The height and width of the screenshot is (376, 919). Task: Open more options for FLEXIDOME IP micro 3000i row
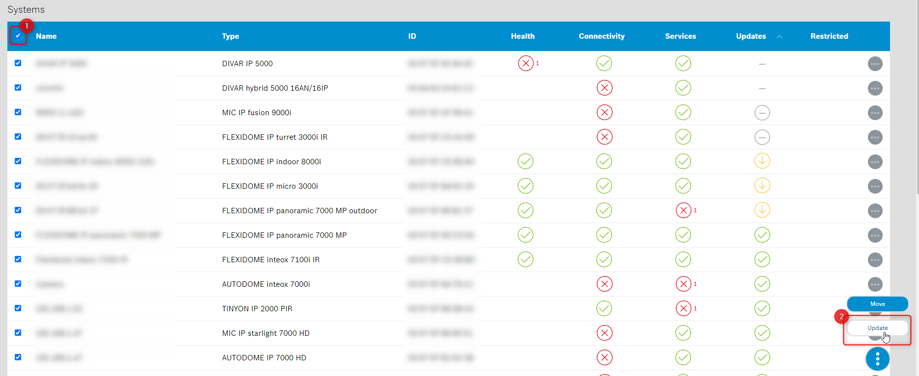click(x=875, y=186)
